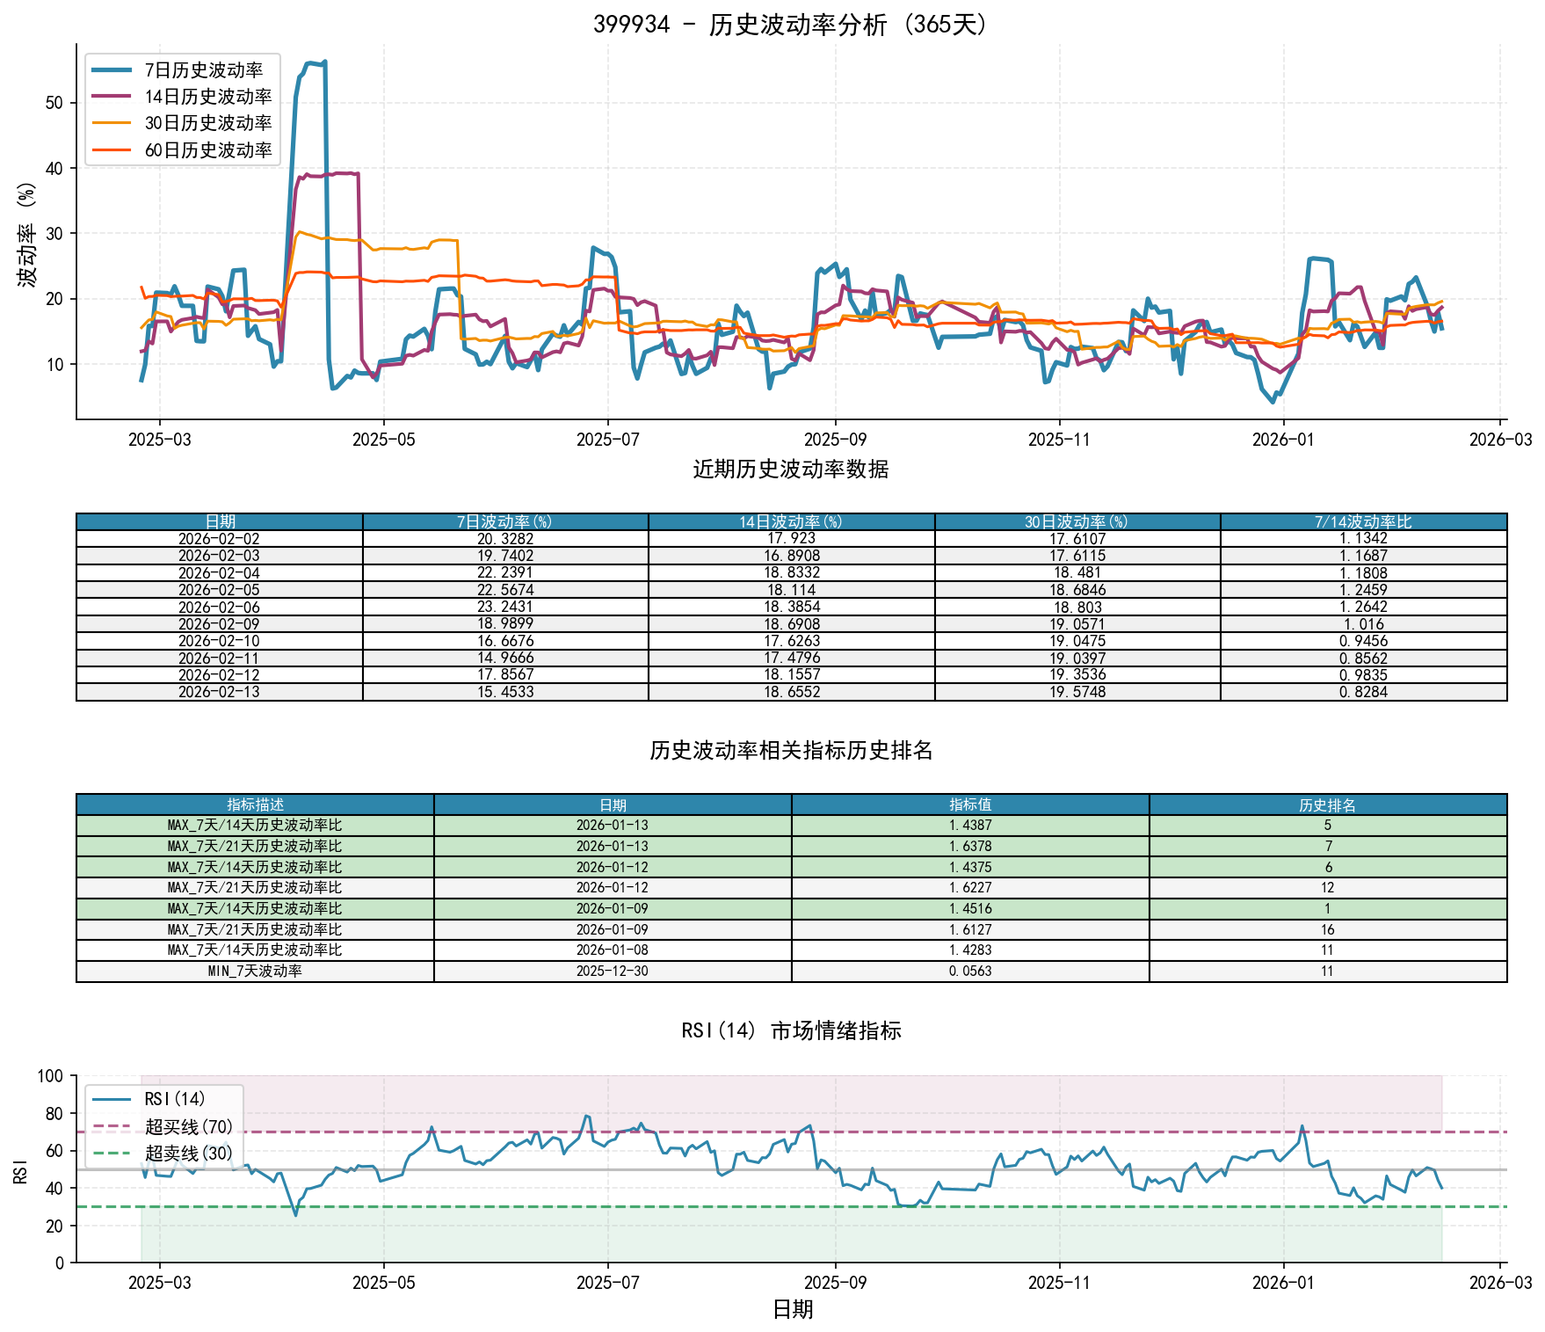
Task: Click the RSI(14) 市场情绪指标 heading
Action: [x=791, y=1030]
